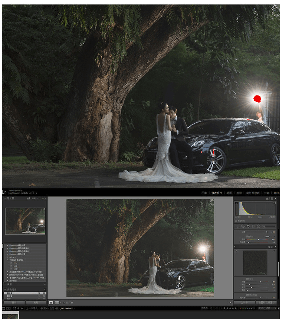Filter by red color label
The image size is (282, 324).
(240, 308)
